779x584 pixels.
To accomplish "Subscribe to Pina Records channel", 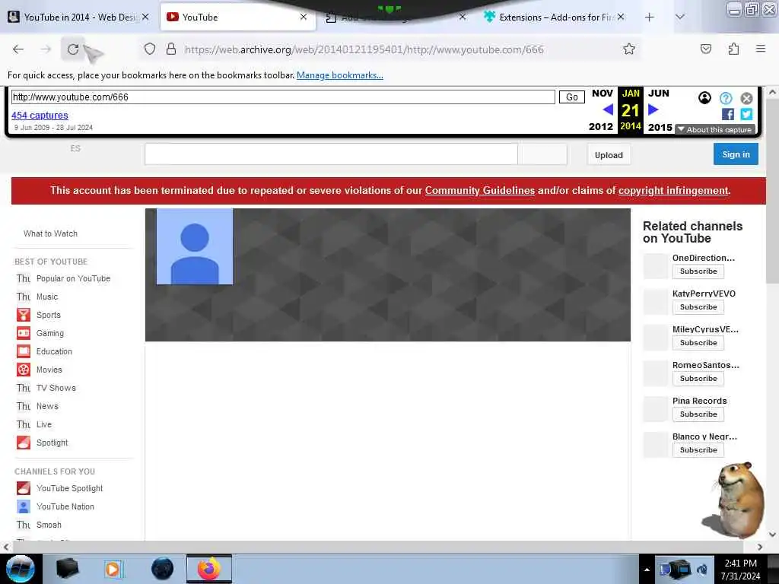I will (698, 414).
